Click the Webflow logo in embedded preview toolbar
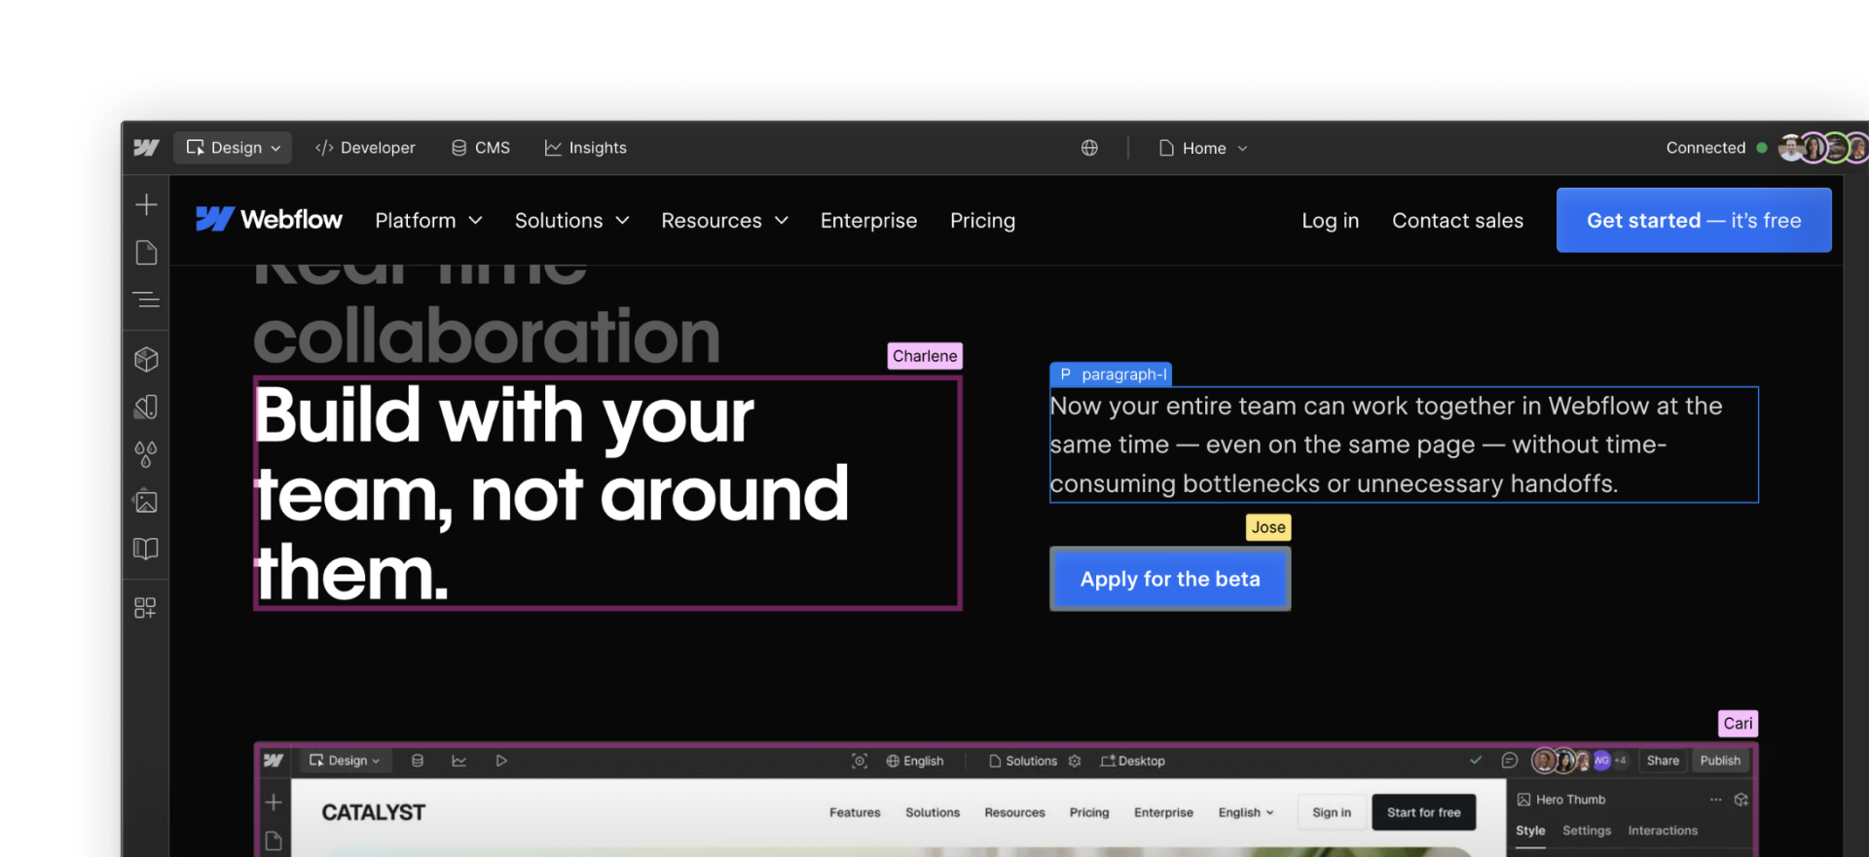 point(274,761)
